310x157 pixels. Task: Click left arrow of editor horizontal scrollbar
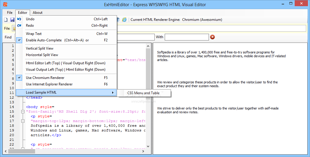tap(5, 151)
